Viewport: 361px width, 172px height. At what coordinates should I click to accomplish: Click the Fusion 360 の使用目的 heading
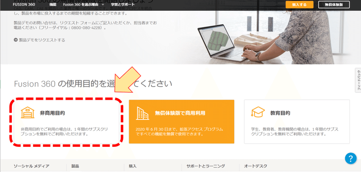coord(93,84)
